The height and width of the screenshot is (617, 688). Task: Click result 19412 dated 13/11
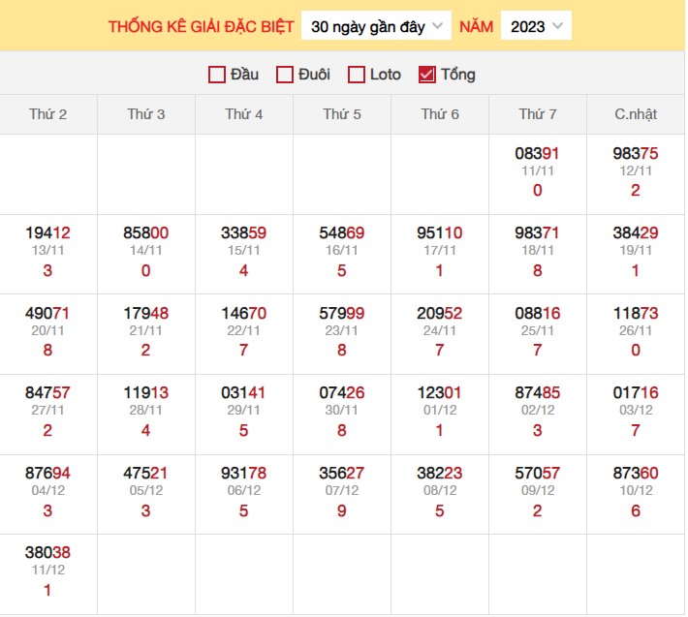coord(48,233)
